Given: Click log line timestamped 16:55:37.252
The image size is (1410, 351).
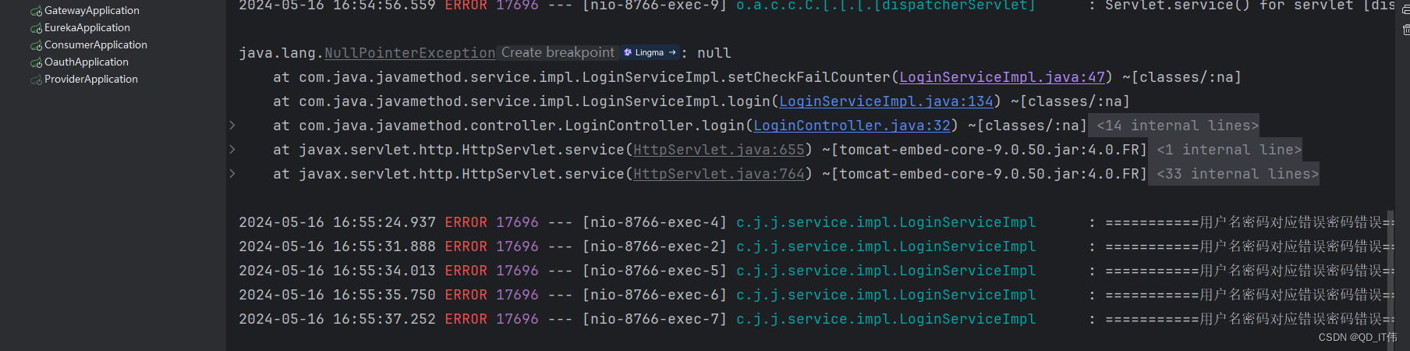Looking at the screenshot, I should click(817, 319).
